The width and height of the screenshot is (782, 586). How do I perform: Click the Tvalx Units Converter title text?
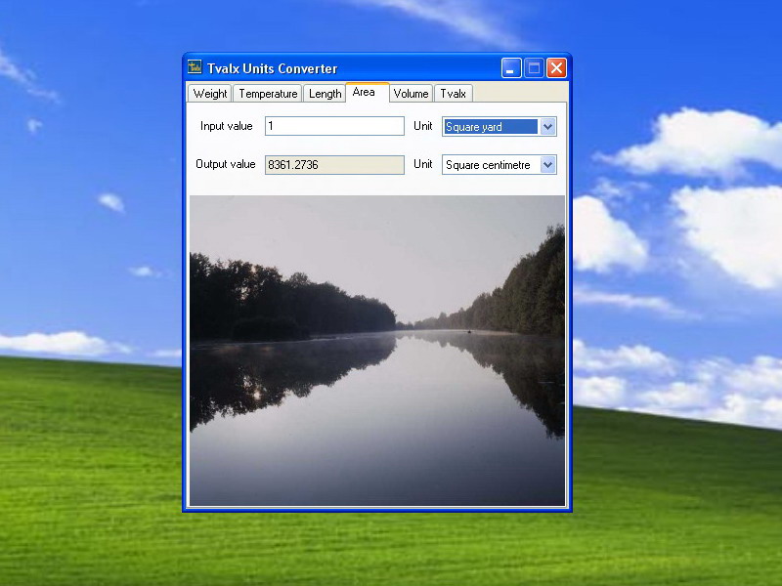click(273, 68)
